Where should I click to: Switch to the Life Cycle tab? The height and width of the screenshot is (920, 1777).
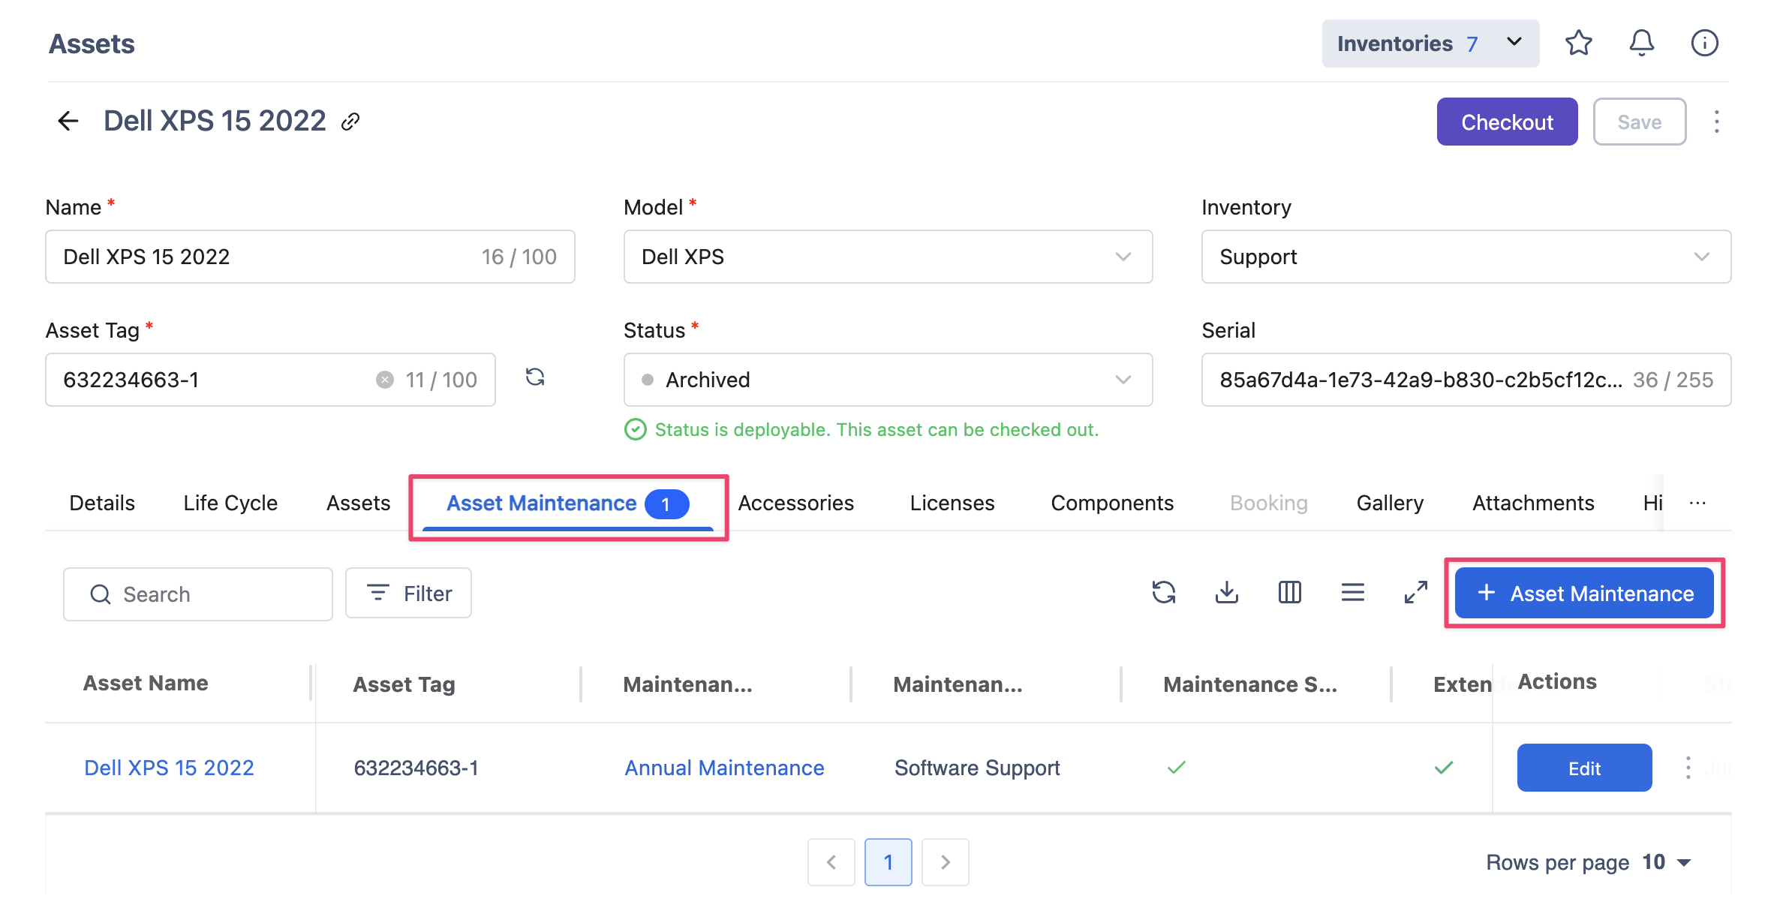click(x=230, y=503)
